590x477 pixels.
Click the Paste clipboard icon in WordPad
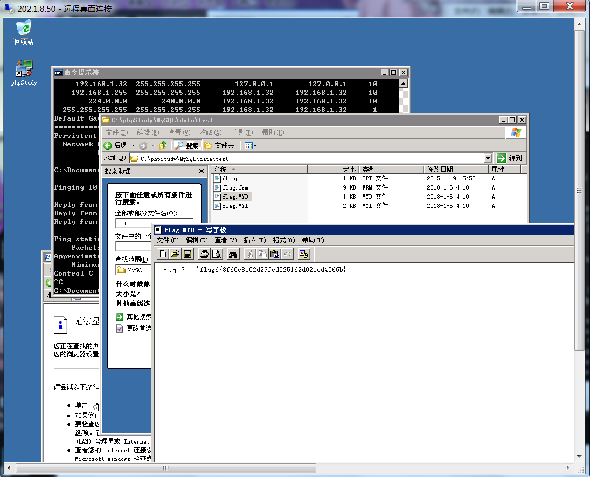275,255
